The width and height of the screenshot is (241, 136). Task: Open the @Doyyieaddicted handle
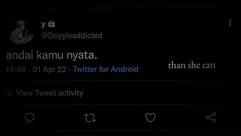point(72,35)
